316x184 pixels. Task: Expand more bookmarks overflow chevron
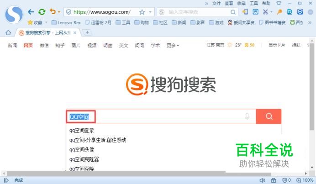pyautogui.click(x=310, y=22)
